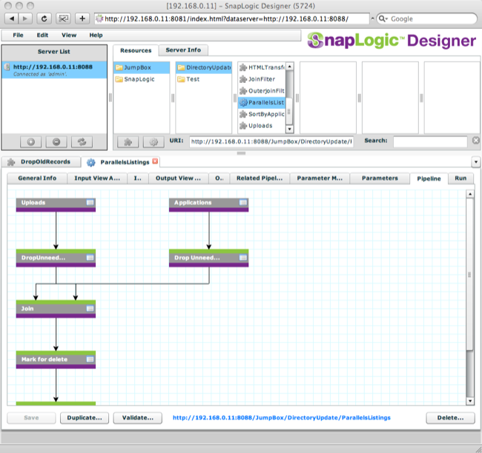
Task: Open the View menu
Action: click(x=69, y=36)
